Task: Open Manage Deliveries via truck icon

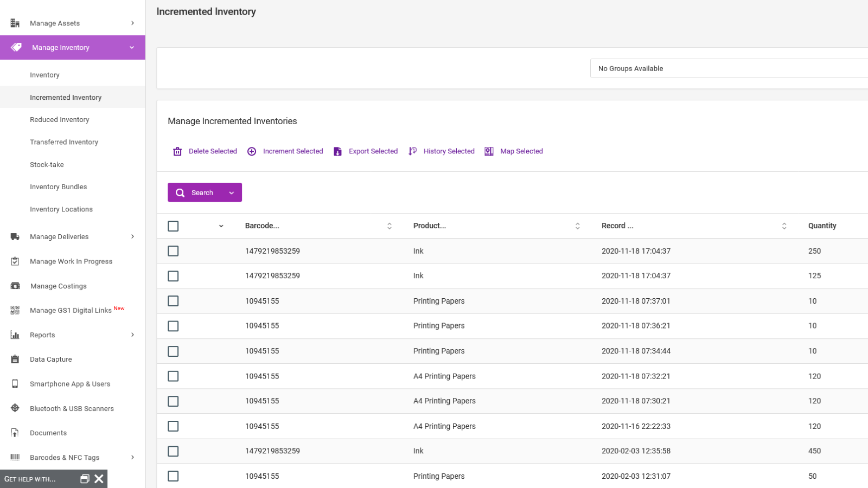Action: pyautogui.click(x=15, y=237)
